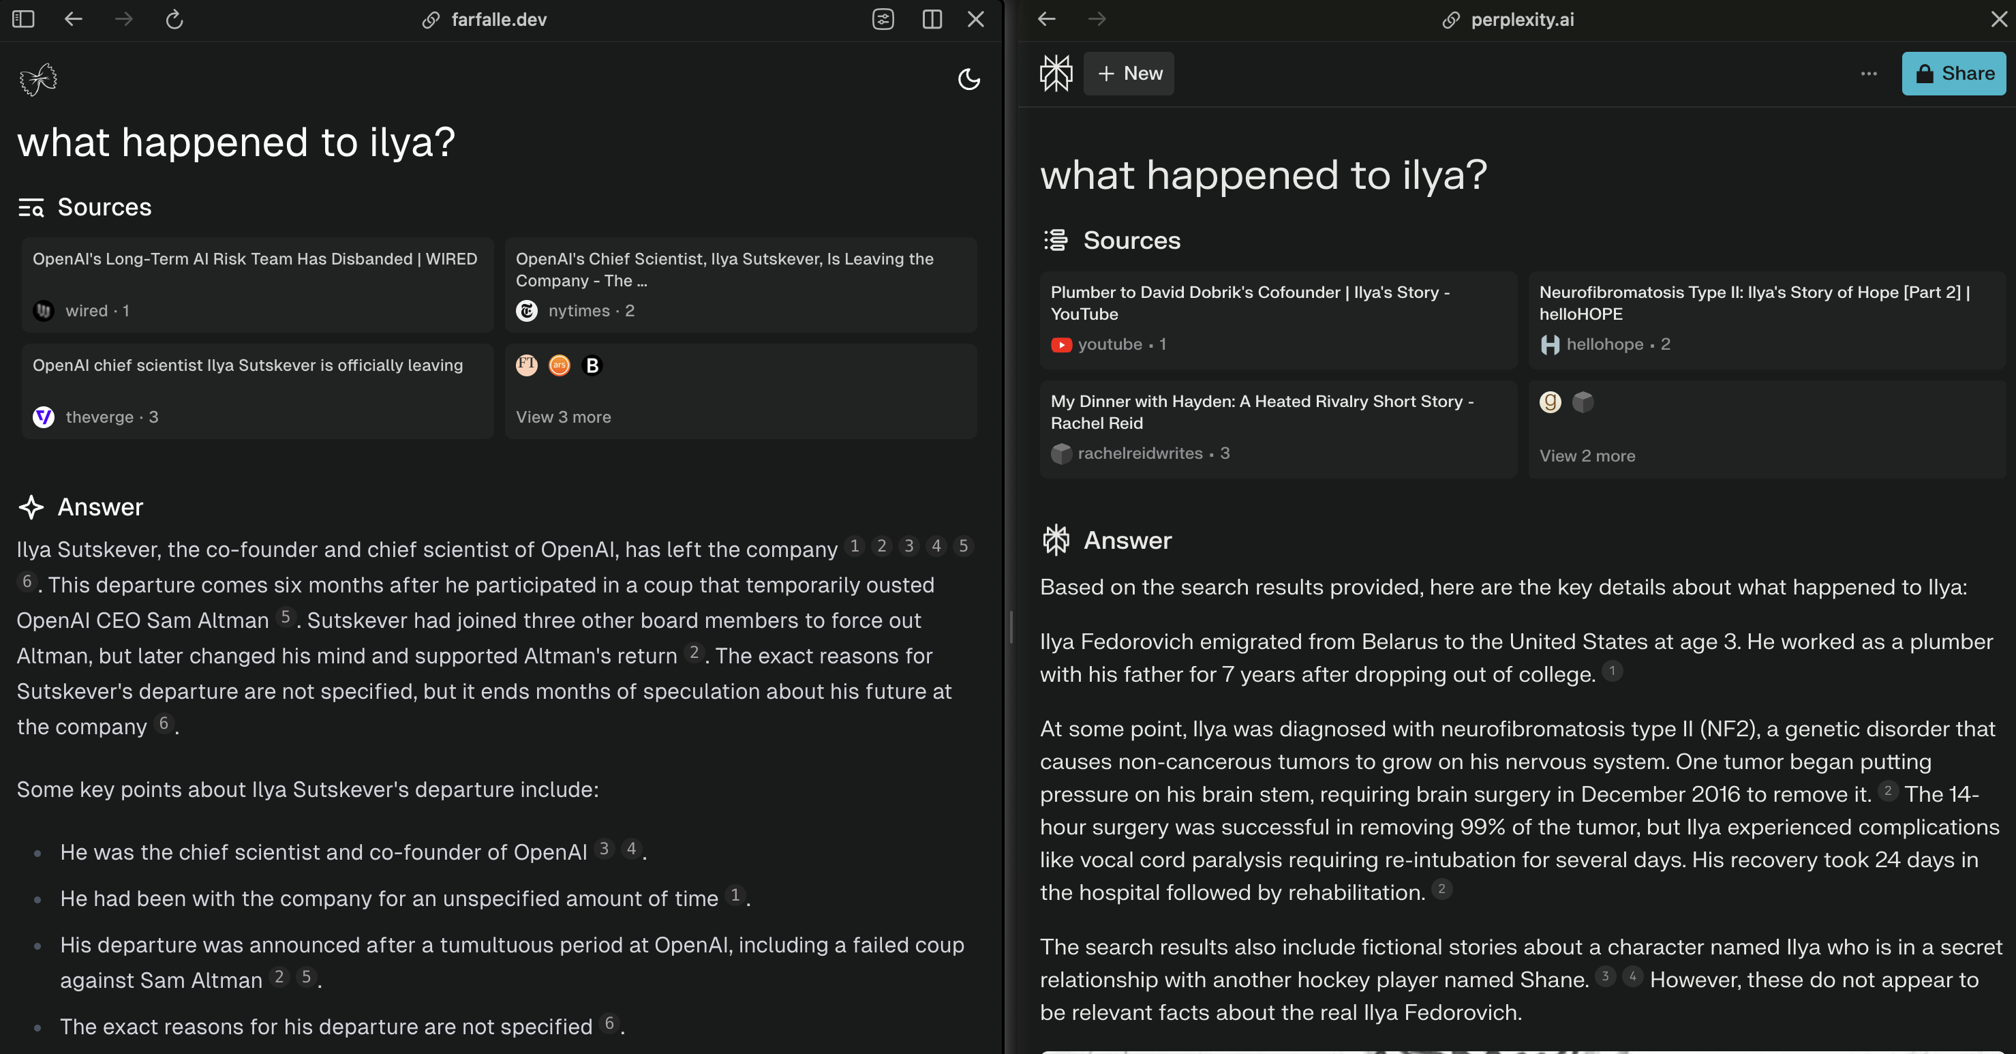The width and height of the screenshot is (2016, 1054).
Task: Toggle the sidebar in the farfalle.dev pane
Action: 23,19
